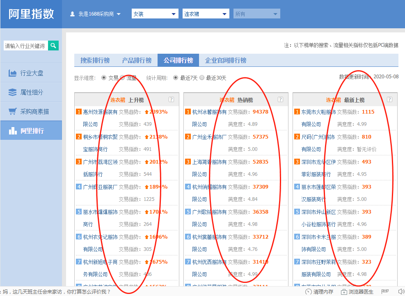Click rank 5 badge beside 广州歌铭服饰有限公司
Image resolution: width=405 pixels, height=296 pixels.
(x=188, y=212)
